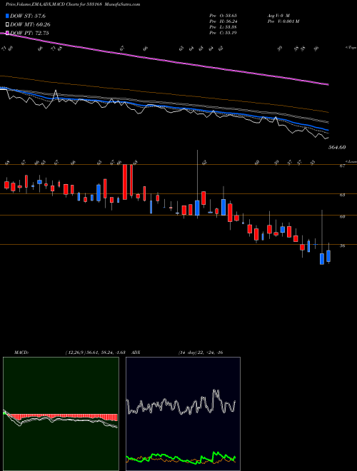This screenshot has width=357, height=471.
Task: Click the 'Pre V: 0.001 M' value
Action: [x=283, y=21]
